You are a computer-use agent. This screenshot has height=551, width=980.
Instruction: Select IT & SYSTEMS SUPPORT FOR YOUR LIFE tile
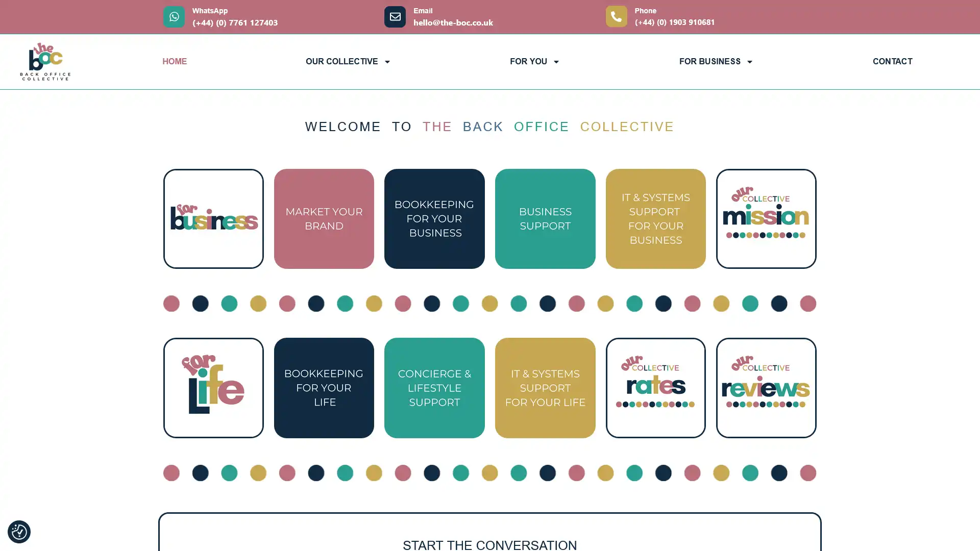[545, 387]
